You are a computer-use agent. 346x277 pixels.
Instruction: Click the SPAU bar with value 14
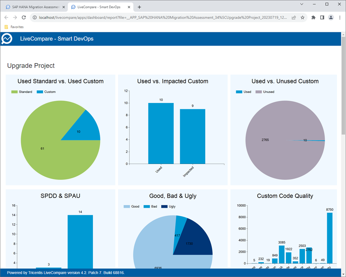click(x=80, y=242)
